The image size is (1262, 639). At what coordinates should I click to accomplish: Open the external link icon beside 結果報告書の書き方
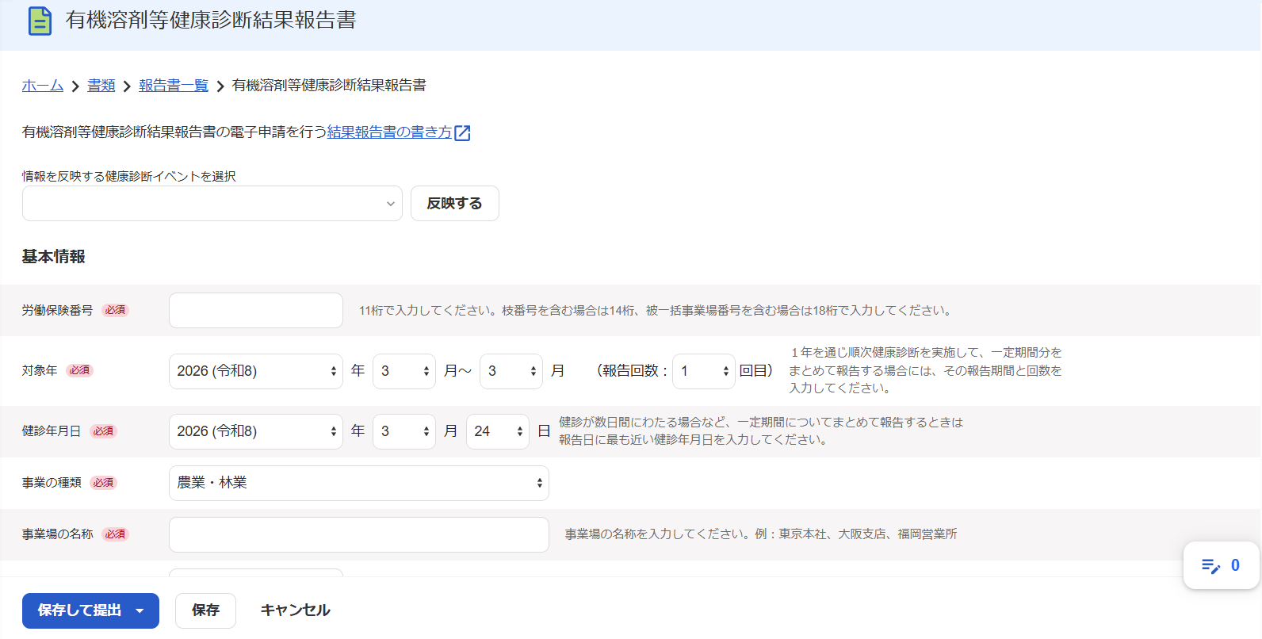[462, 133]
